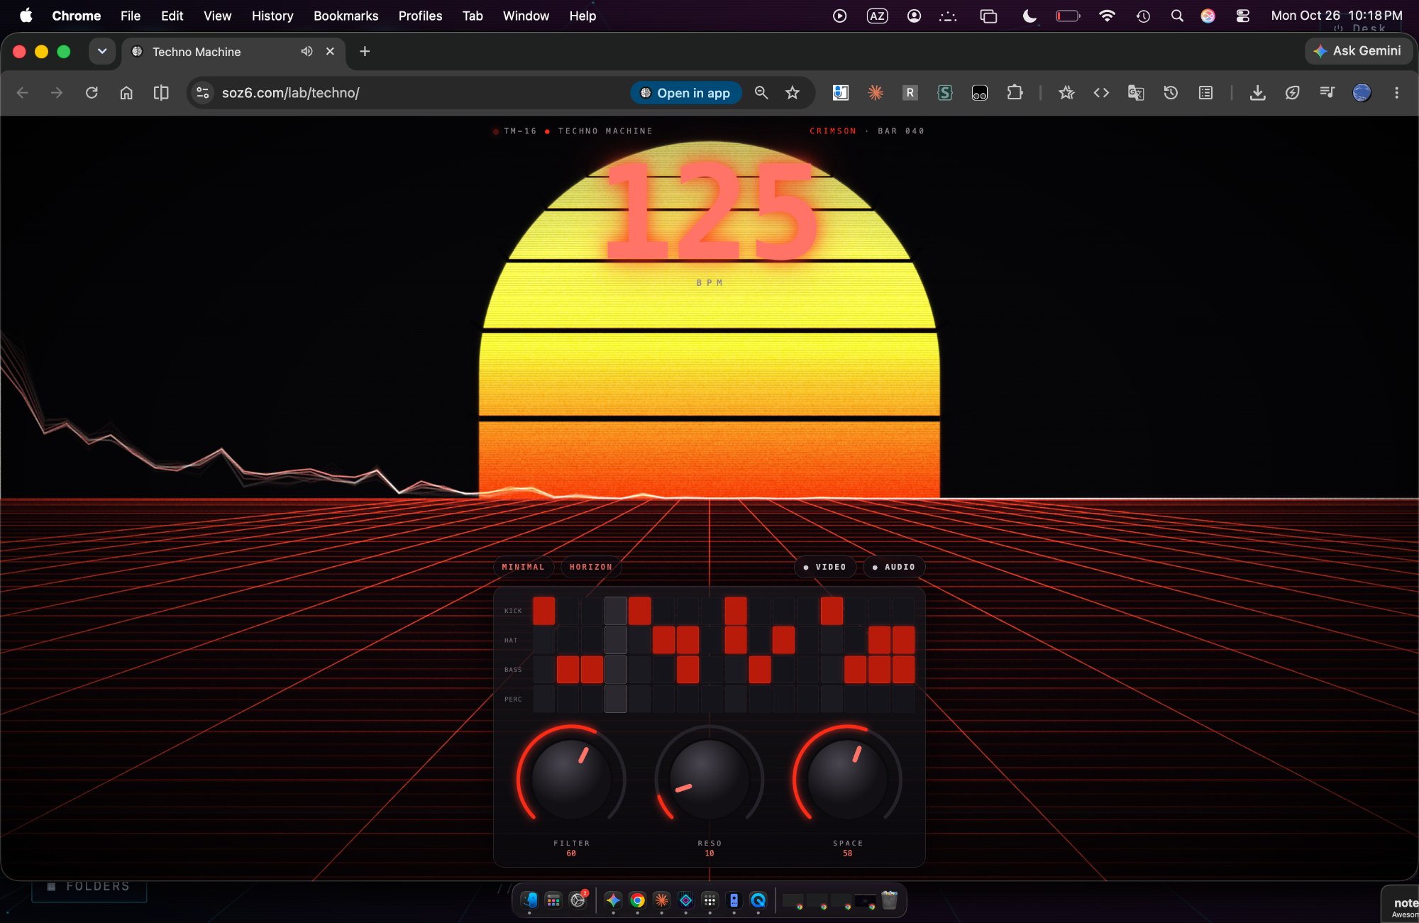Open the Chrome three-dot menu
Image resolution: width=1419 pixels, height=923 pixels.
1396,93
